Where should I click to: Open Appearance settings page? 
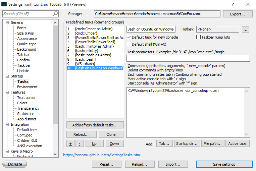(x=27, y=39)
